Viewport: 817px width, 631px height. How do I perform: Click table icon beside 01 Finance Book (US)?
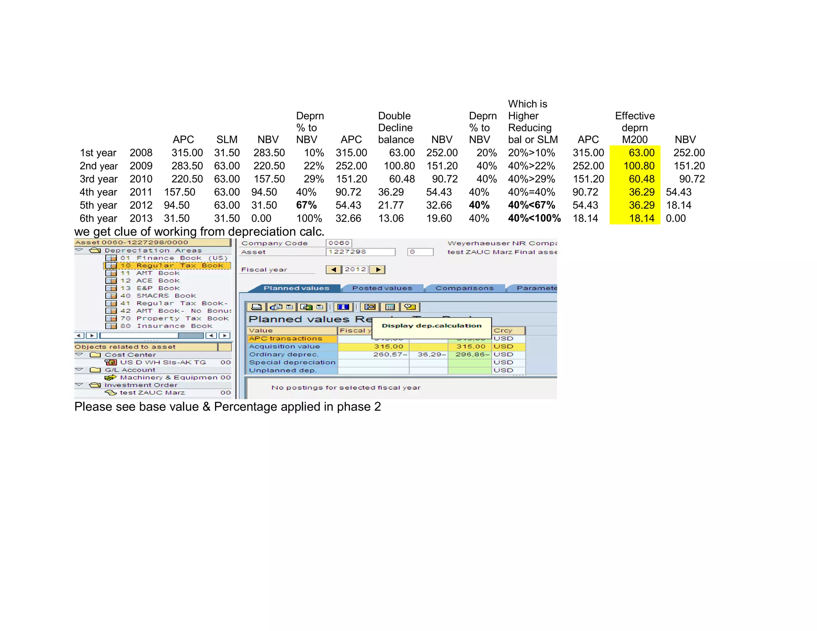111,258
